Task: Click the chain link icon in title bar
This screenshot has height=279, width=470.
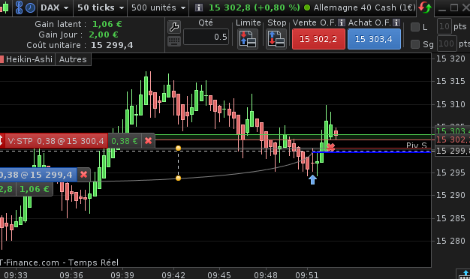Action: 19,7
